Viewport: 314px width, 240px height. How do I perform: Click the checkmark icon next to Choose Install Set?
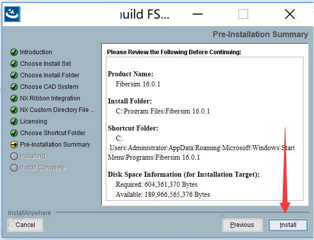point(14,64)
